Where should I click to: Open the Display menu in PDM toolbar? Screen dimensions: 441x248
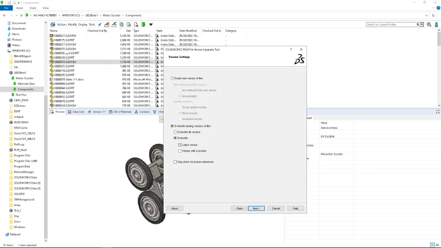tap(82, 24)
